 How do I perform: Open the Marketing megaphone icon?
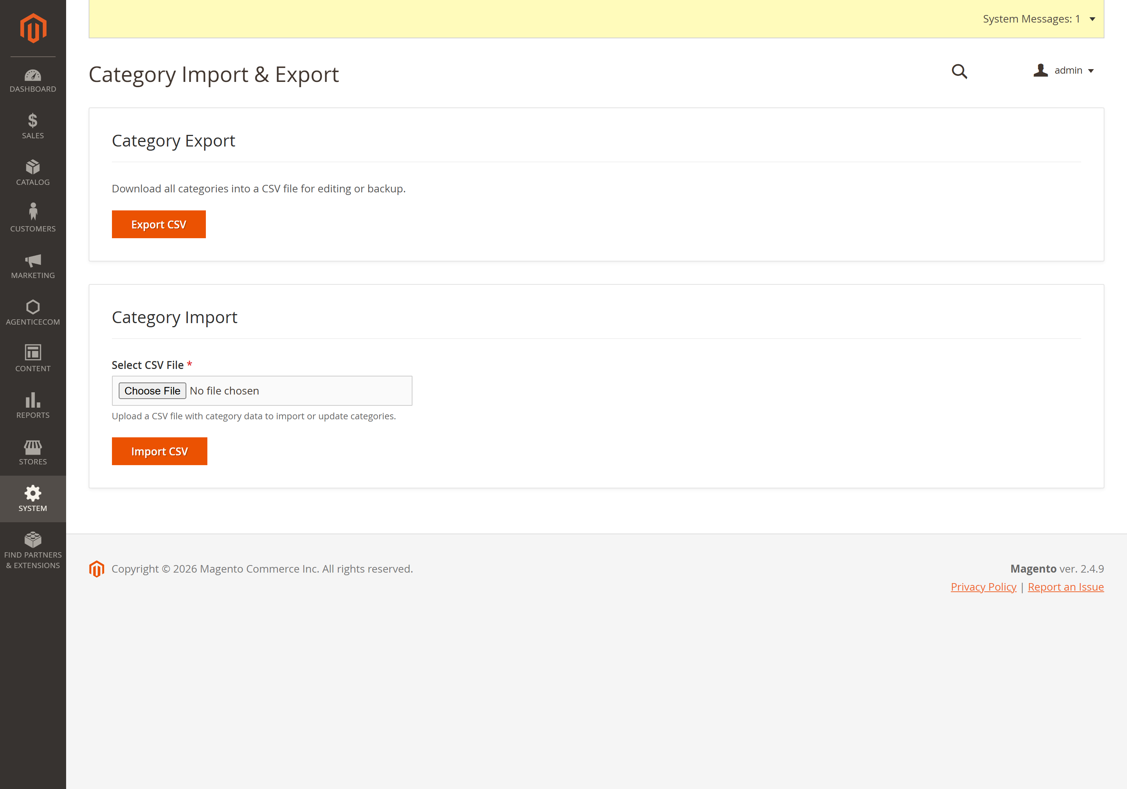coord(33,260)
